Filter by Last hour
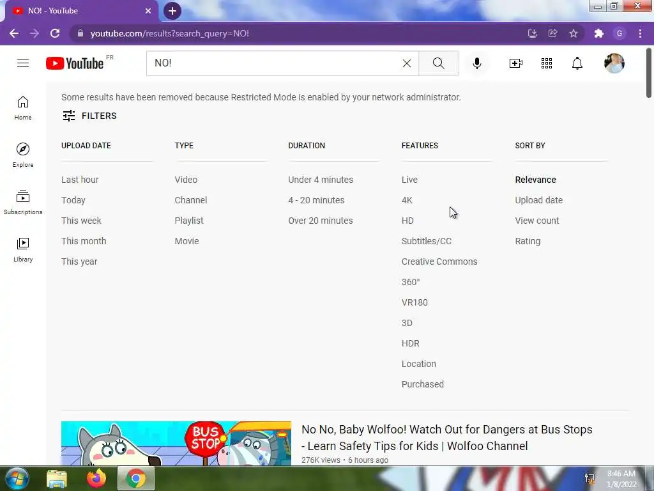The image size is (654, 491). coord(80,180)
